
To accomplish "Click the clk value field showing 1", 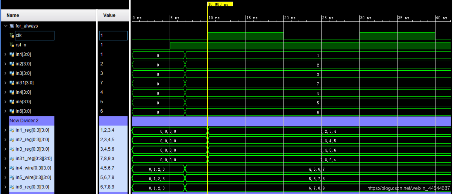I will click(113, 35).
